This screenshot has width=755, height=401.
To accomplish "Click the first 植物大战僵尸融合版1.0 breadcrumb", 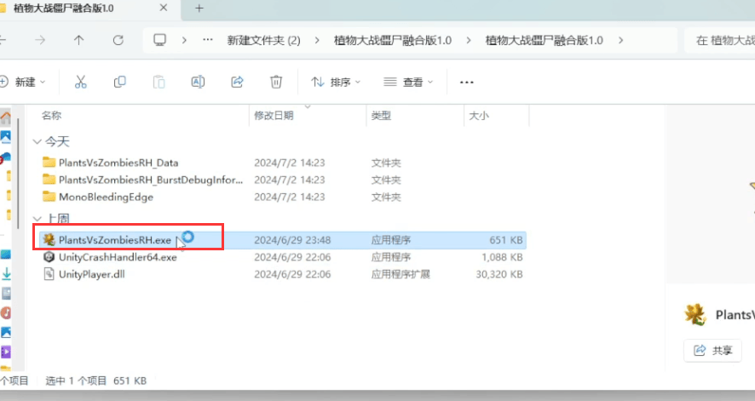I will pos(393,40).
